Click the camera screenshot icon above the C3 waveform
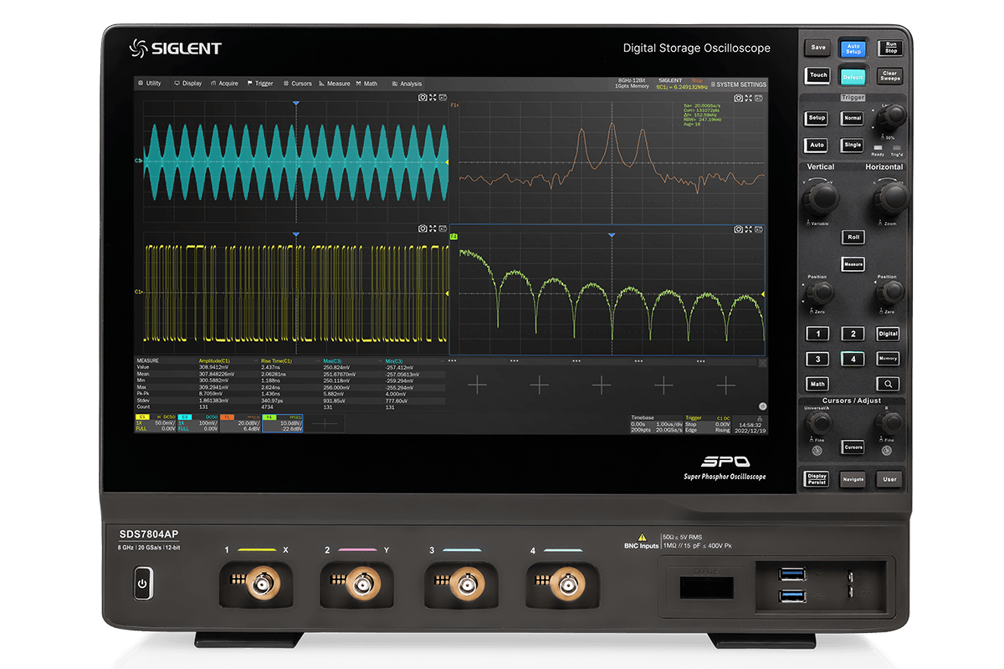 [x=423, y=98]
